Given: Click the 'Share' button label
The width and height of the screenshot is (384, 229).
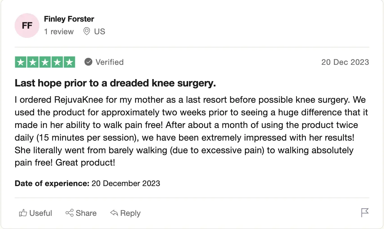Looking at the screenshot, I should click(x=86, y=213).
